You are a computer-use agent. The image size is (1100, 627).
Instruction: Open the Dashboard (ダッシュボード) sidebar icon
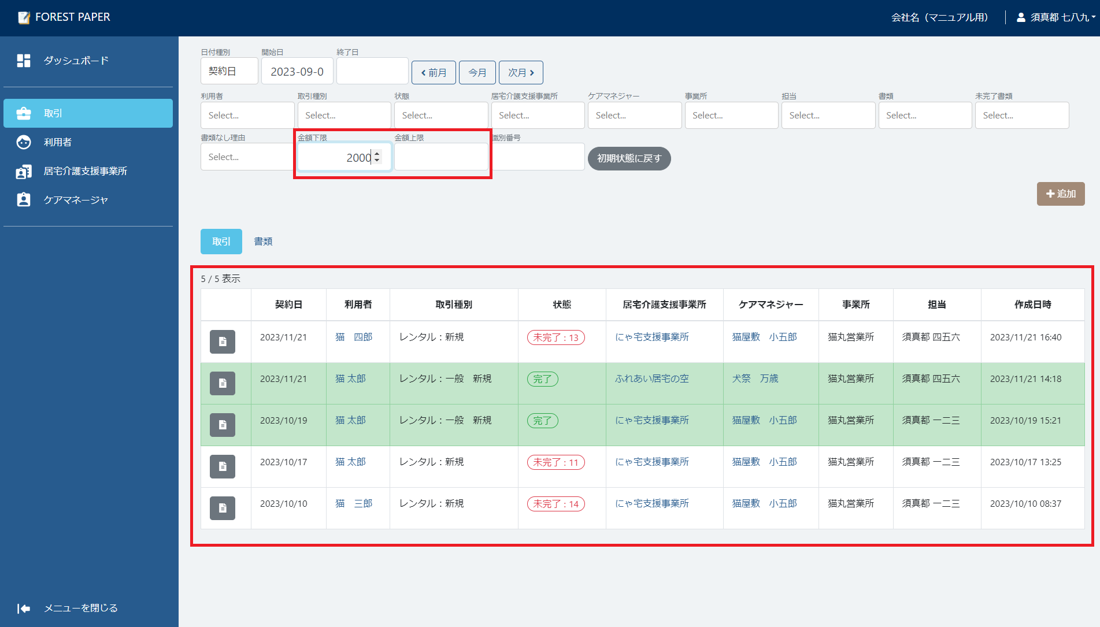pos(24,61)
